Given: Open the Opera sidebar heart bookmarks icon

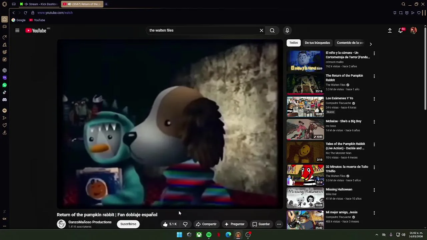Looking at the screenshot, I should 5,125.
